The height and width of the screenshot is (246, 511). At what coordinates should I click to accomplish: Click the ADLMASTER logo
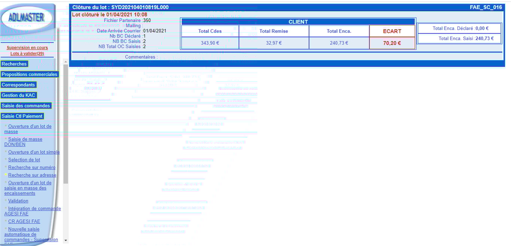tap(27, 18)
